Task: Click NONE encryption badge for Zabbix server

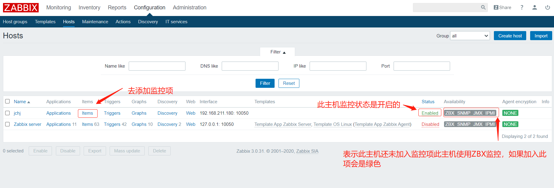Action: [x=510, y=124]
